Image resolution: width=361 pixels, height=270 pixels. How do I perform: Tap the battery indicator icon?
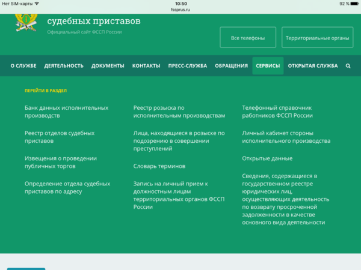coord(355,4)
